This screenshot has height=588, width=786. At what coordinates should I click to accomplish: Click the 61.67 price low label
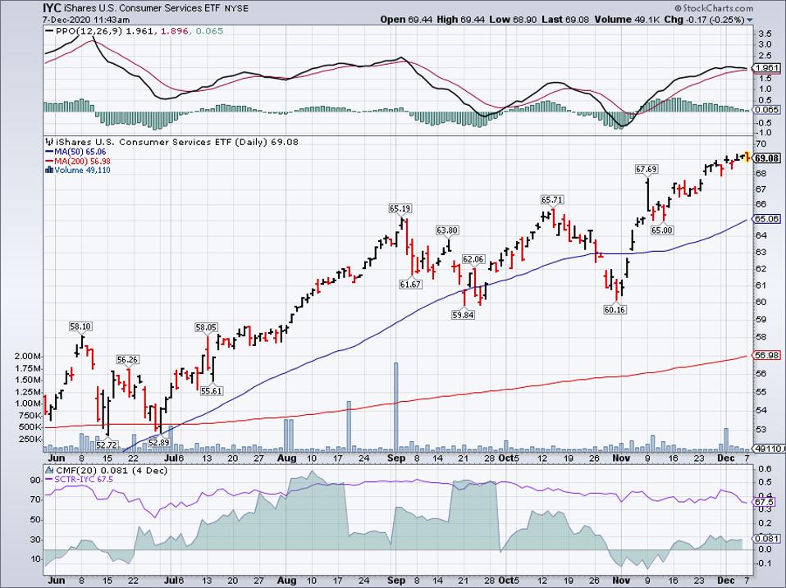pyautogui.click(x=410, y=284)
